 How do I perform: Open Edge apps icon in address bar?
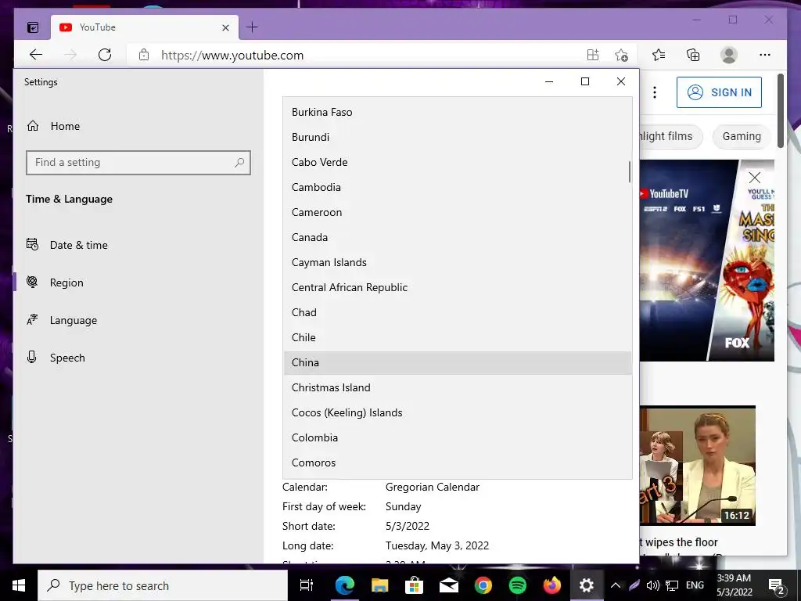point(593,55)
